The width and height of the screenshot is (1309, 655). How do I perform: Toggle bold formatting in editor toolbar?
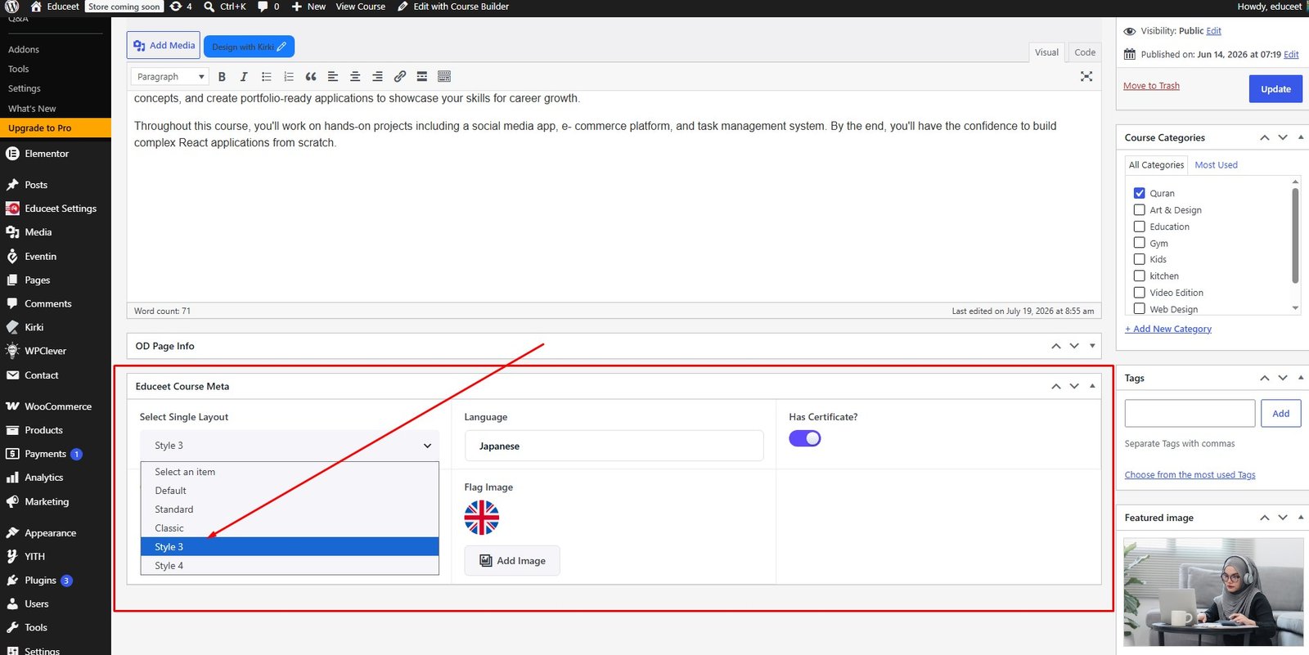(222, 77)
